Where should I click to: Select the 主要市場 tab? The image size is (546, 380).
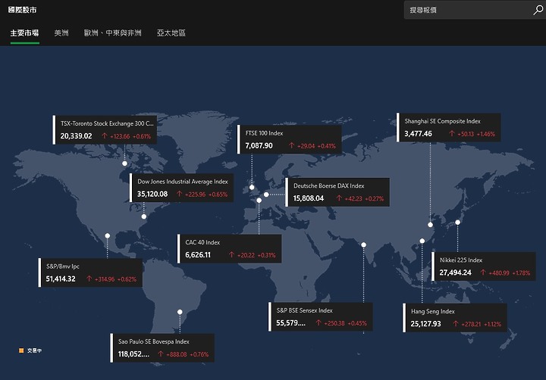tap(24, 33)
